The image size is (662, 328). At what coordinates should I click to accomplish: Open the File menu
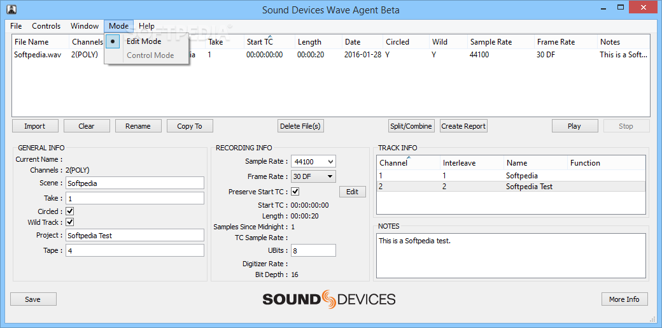[x=16, y=26]
